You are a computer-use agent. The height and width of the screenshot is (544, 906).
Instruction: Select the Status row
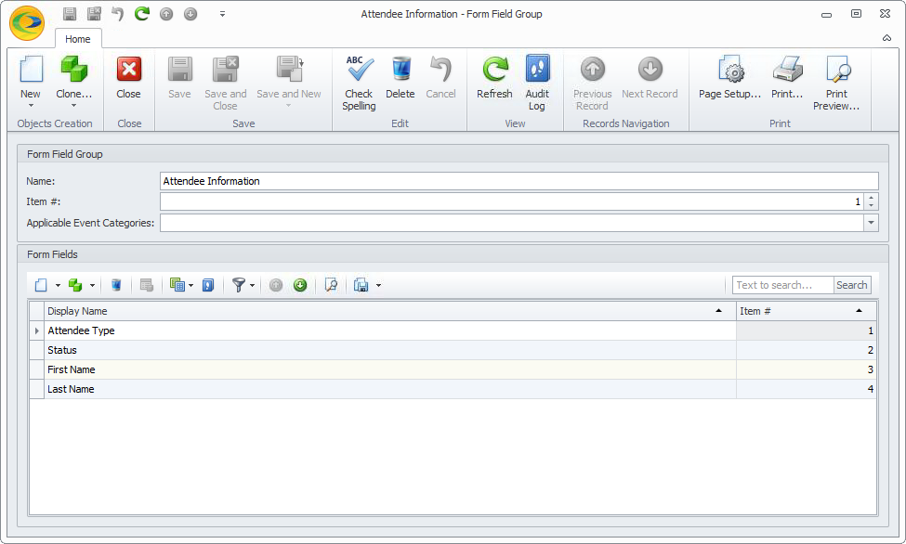click(x=453, y=351)
